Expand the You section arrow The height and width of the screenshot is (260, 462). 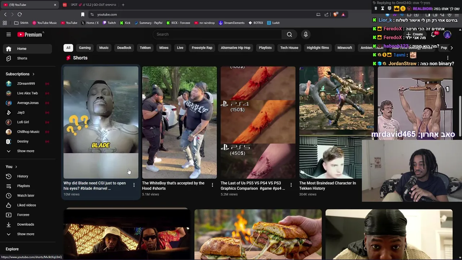(x=16, y=167)
